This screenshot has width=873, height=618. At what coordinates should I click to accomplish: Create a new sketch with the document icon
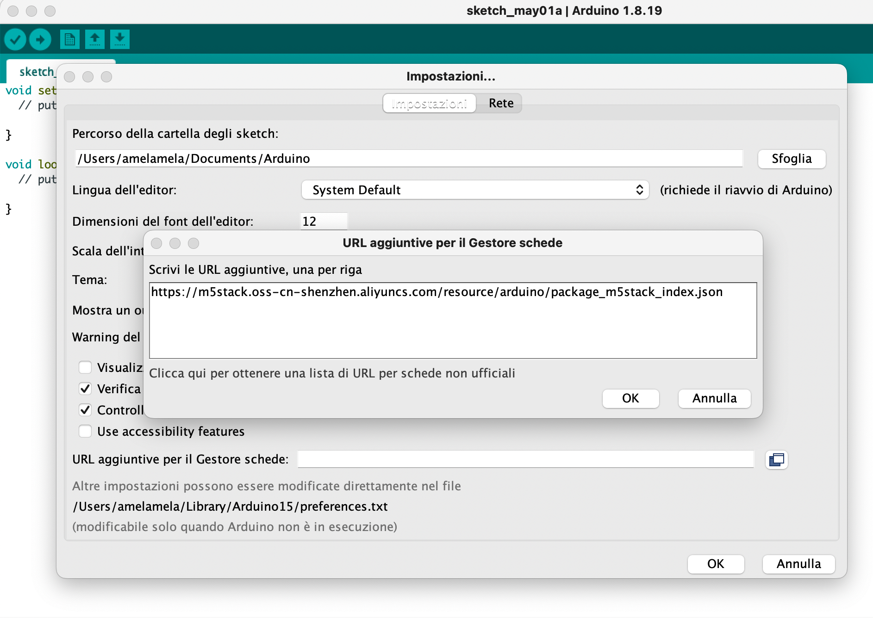pos(70,39)
